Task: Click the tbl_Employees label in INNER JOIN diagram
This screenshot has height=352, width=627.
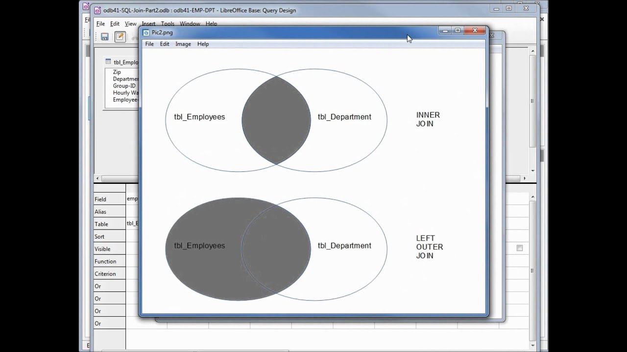Action: point(199,117)
